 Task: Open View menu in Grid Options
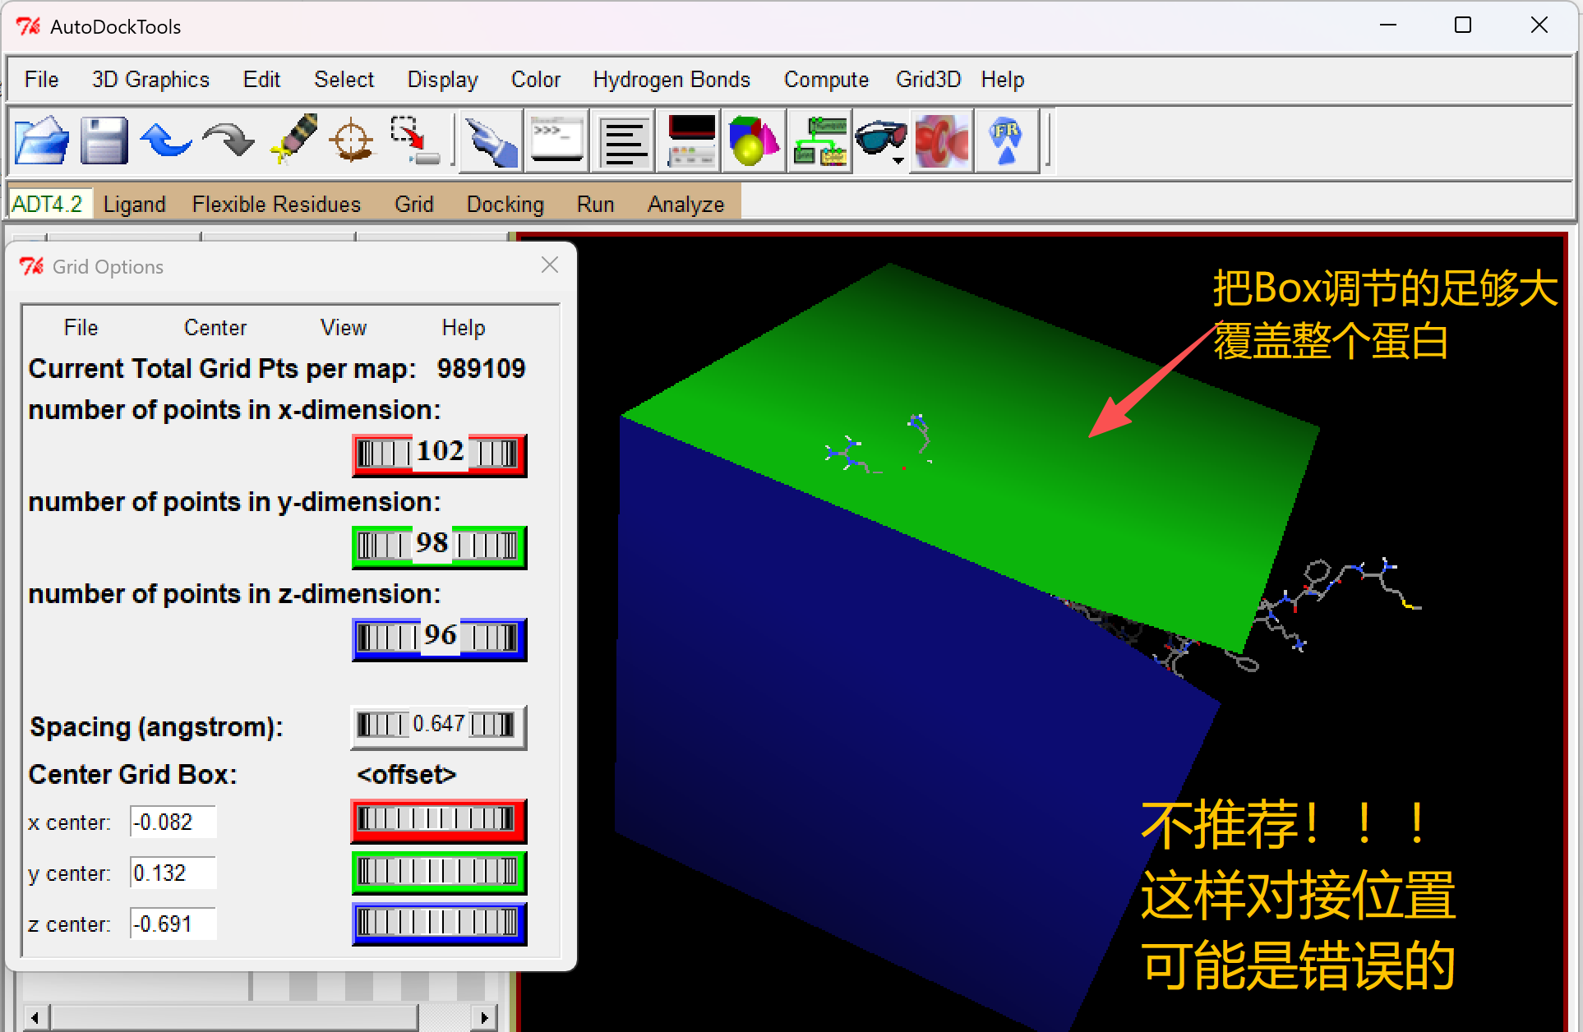343,328
